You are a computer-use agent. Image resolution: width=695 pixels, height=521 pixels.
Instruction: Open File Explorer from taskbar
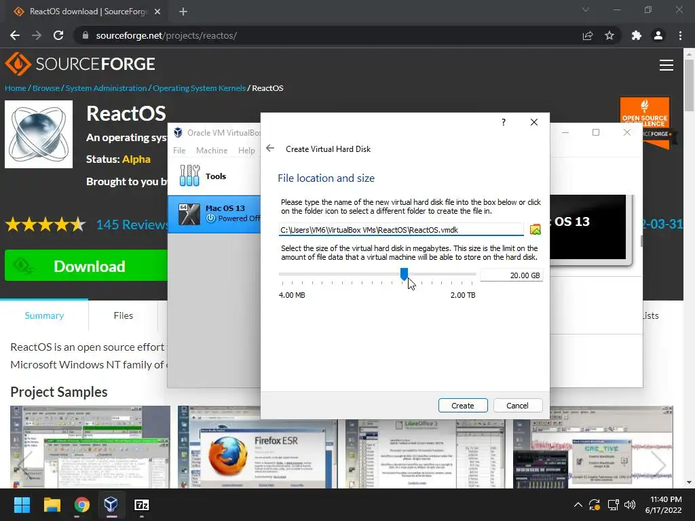coord(52,505)
